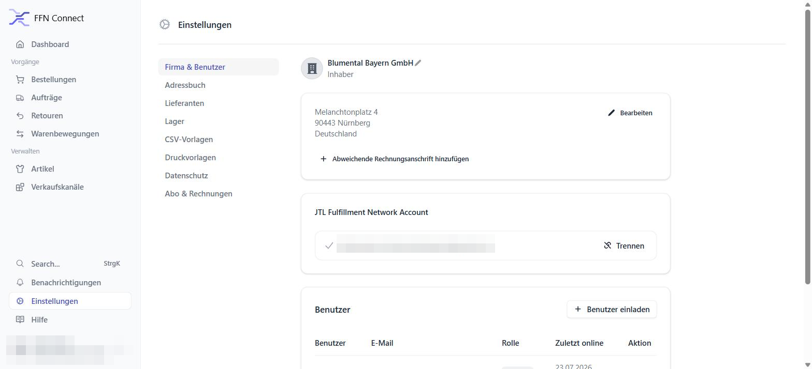Click the vertical page scrollbar
The height and width of the screenshot is (369, 812).
(807, 146)
